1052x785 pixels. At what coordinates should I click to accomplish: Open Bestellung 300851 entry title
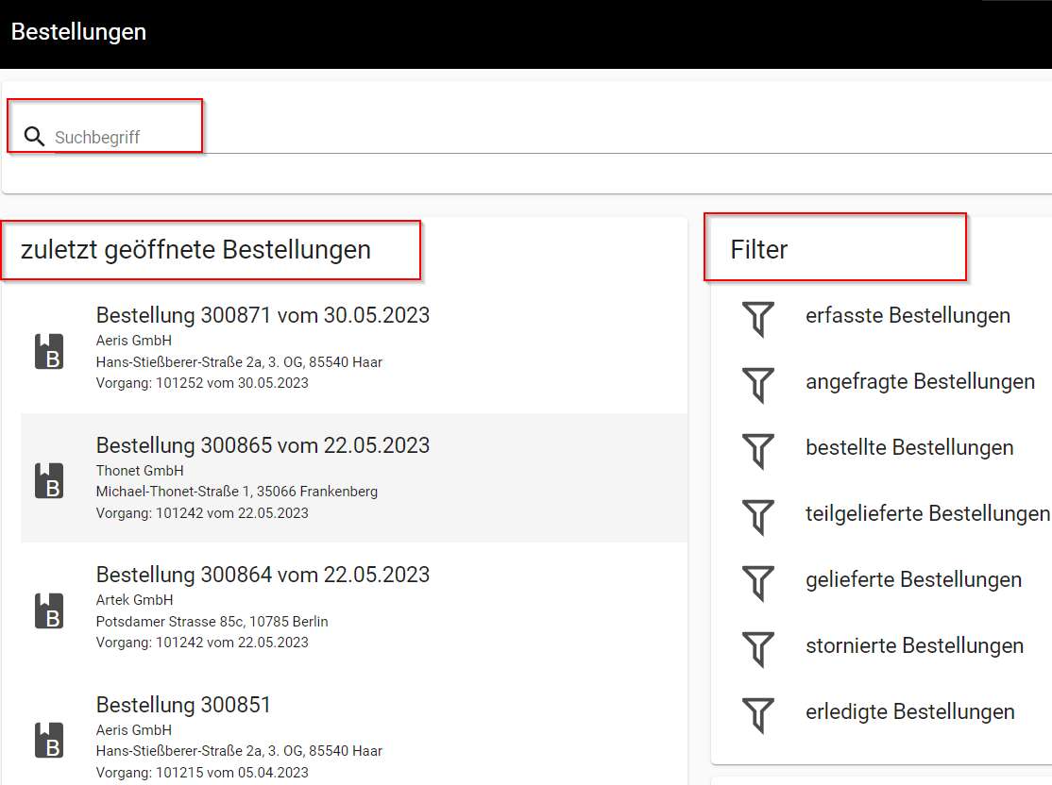(183, 705)
